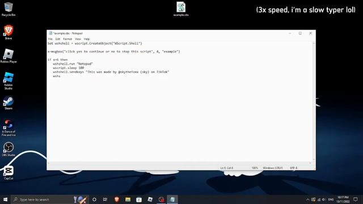Click the security tray icon with warning badge
This screenshot has height=204, width=363.
314,199
